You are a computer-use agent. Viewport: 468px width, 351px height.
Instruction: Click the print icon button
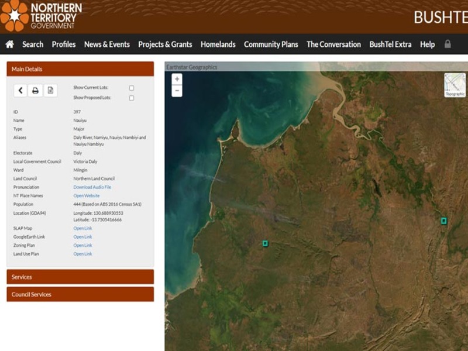(x=35, y=91)
